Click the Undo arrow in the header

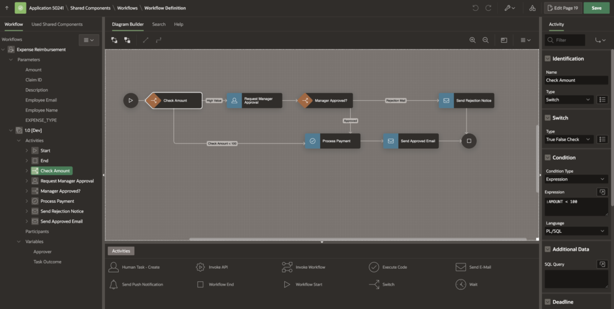coord(475,8)
